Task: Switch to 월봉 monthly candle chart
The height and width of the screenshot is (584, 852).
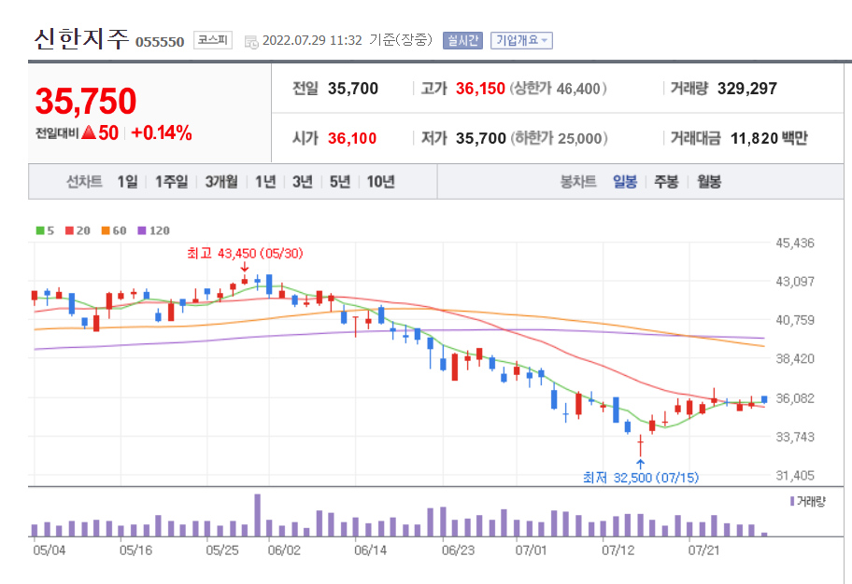Action: click(x=709, y=182)
